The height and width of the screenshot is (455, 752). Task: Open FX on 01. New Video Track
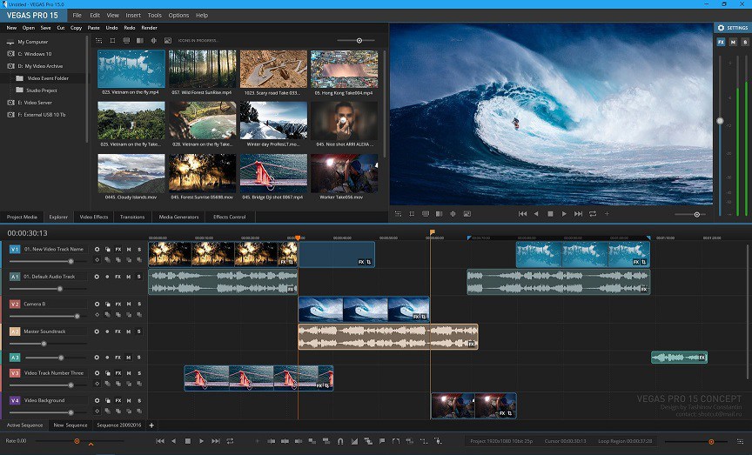pyautogui.click(x=118, y=250)
